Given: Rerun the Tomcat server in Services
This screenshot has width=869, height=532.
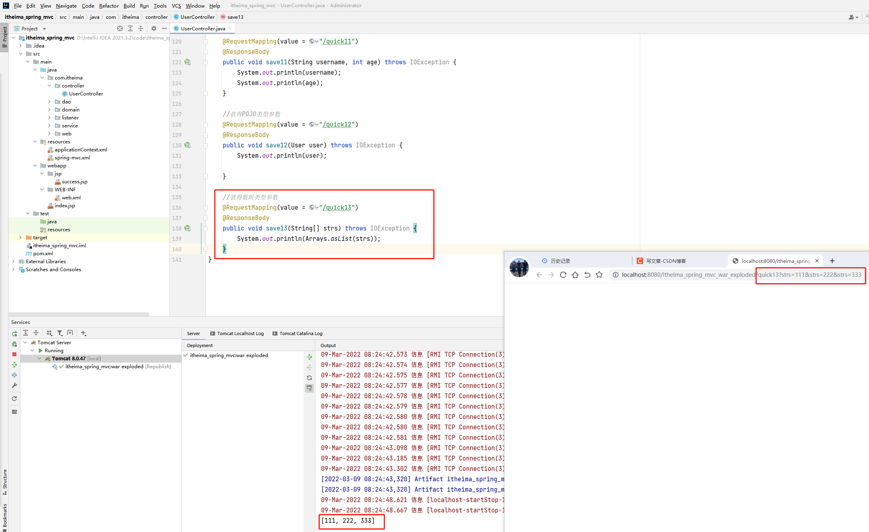Looking at the screenshot, I should point(14,333).
